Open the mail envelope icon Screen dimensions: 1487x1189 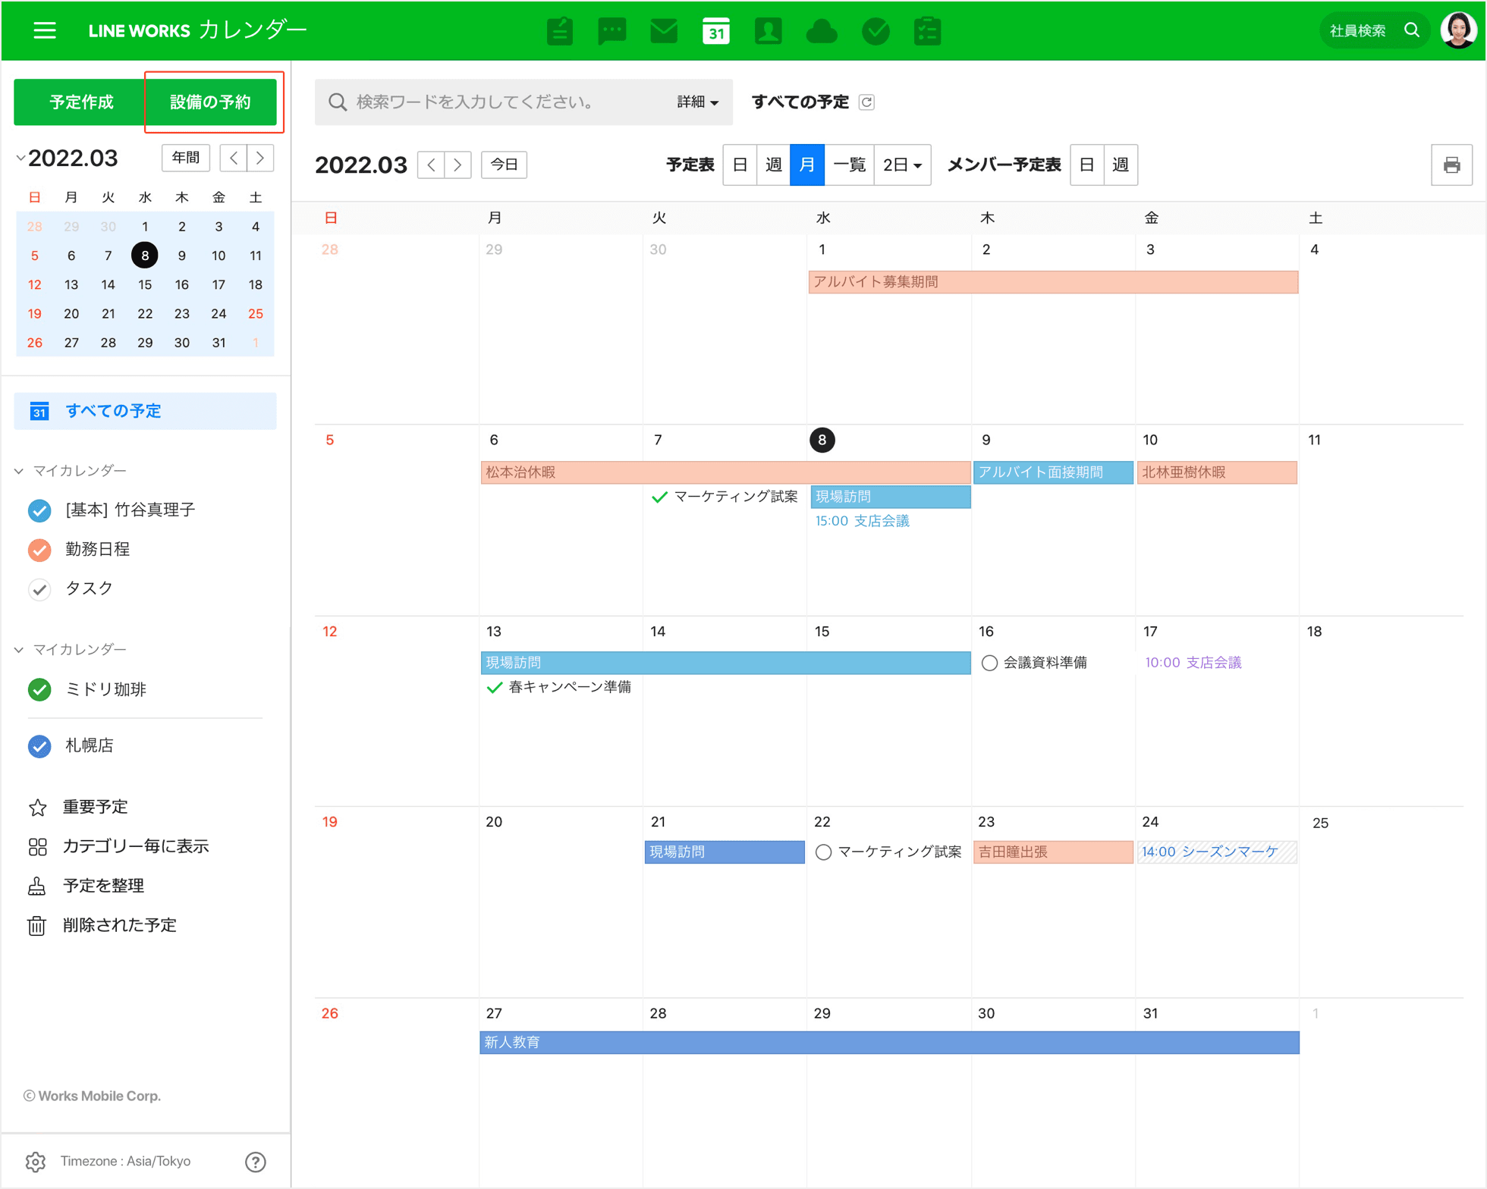[664, 31]
